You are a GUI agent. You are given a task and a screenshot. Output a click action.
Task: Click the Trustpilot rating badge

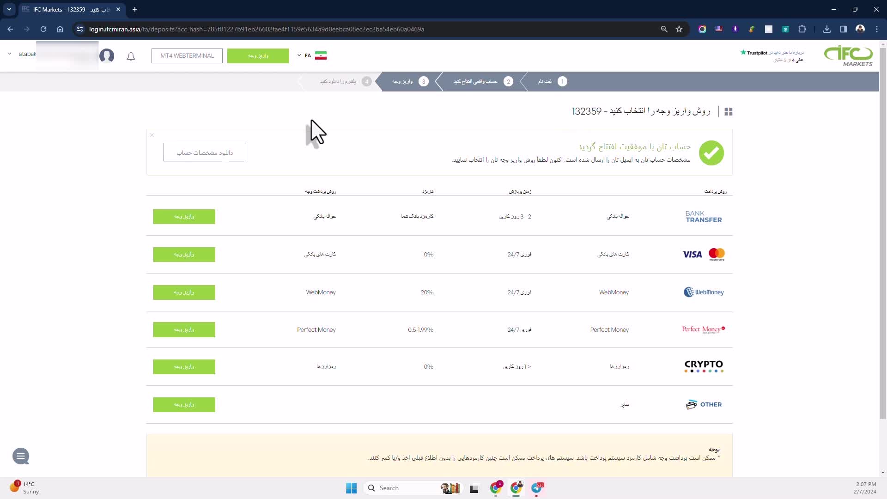(772, 56)
